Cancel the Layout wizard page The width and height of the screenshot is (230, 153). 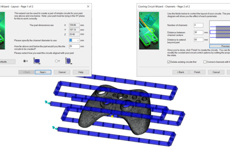[x=62, y=72]
